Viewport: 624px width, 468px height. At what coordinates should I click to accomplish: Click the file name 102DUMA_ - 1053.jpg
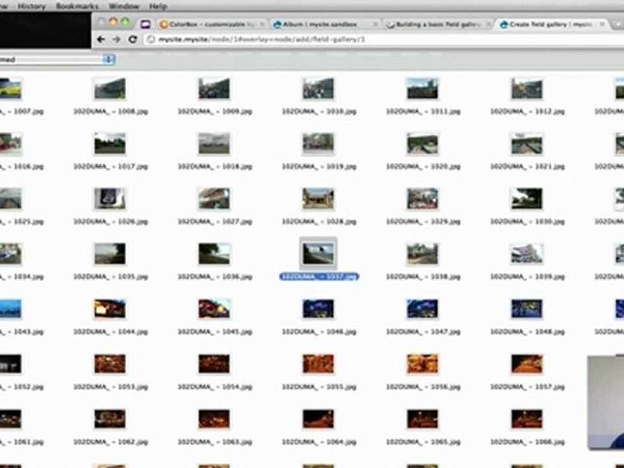110,386
